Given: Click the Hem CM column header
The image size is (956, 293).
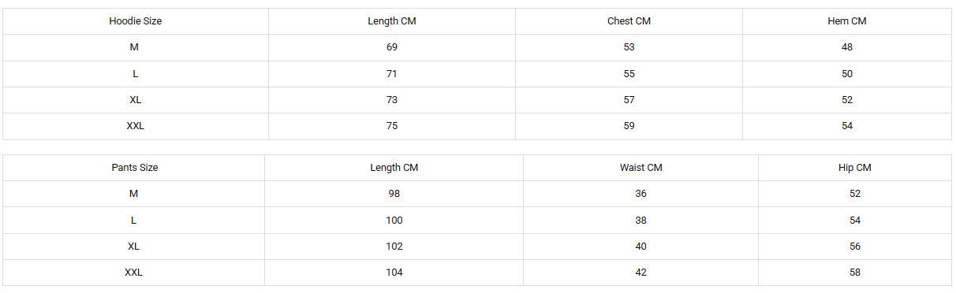Looking at the screenshot, I should pos(847,21).
